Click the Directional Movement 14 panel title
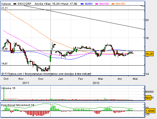Viewport: 157px width, 119px height. coord(18,105)
